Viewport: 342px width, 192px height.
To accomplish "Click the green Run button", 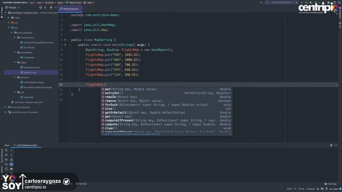I will pyautogui.click(x=301, y=2).
